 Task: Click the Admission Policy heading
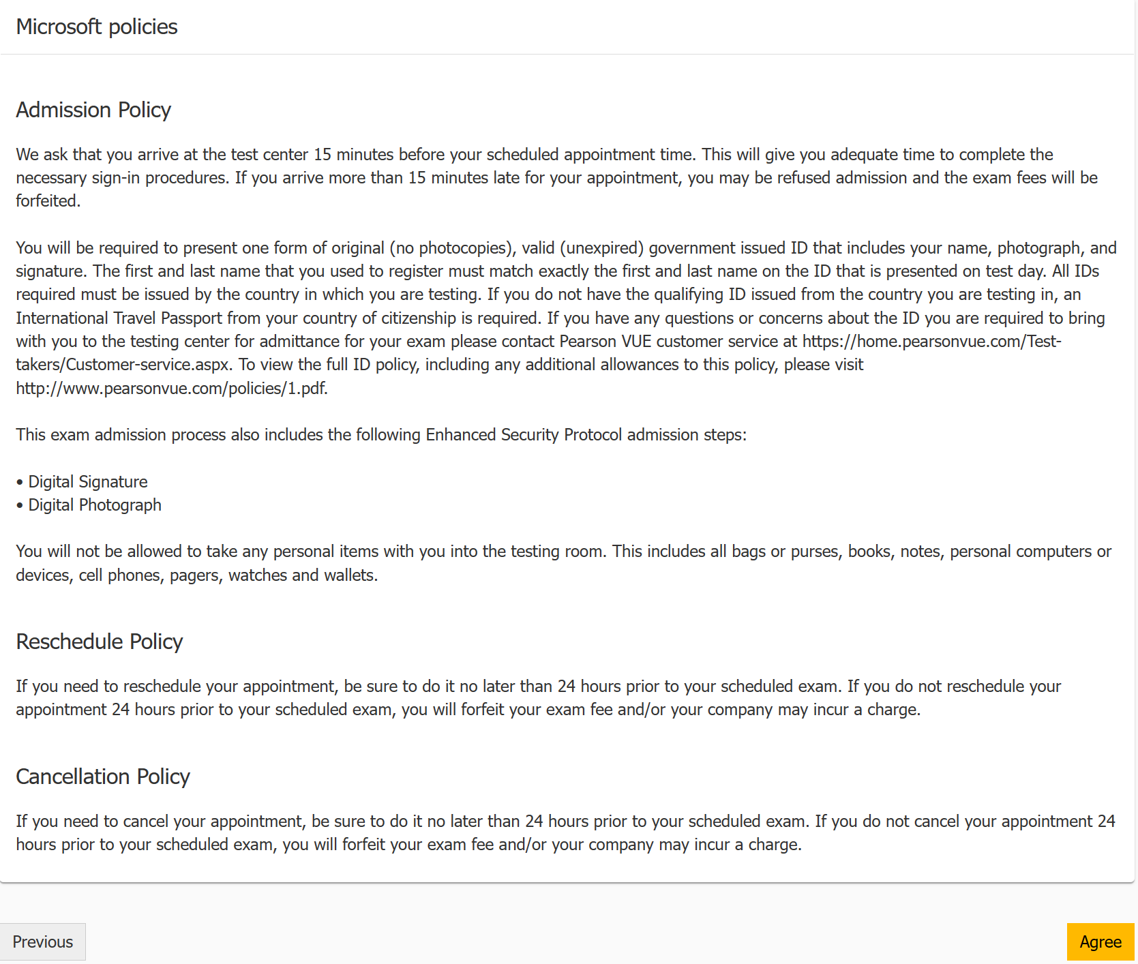point(93,110)
